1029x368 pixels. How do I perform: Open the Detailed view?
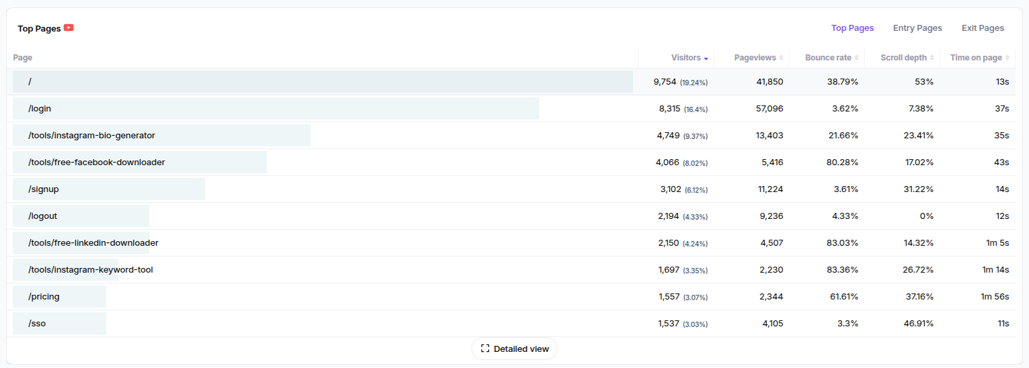[514, 349]
